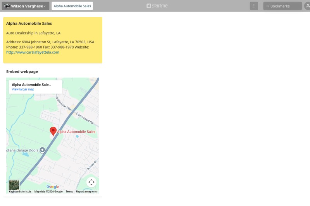Click the Indiana Garage Doors map marker
Viewport: 310px width, 206px height.
tap(42, 150)
